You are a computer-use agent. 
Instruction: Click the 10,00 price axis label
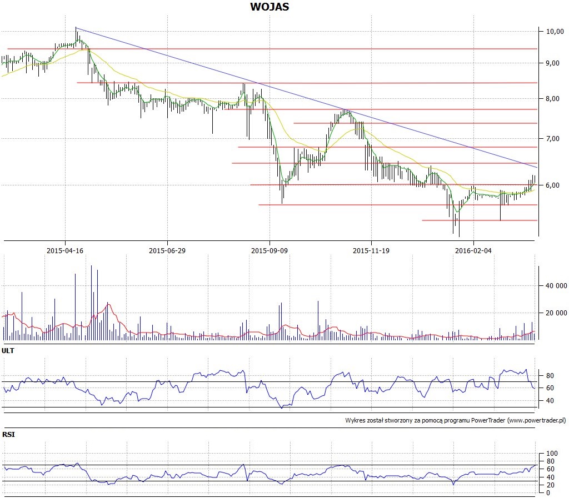click(x=555, y=32)
